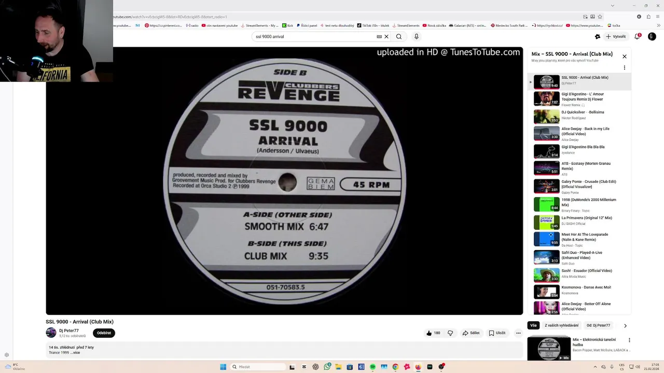This screenshot has width=664, height=373.
Task: Play Gigi D'Agostino Bla Bla Bla
Action: [580, 151]
